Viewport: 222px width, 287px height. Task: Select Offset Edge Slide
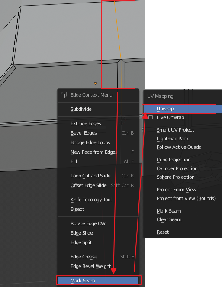(x=98, y=185)
